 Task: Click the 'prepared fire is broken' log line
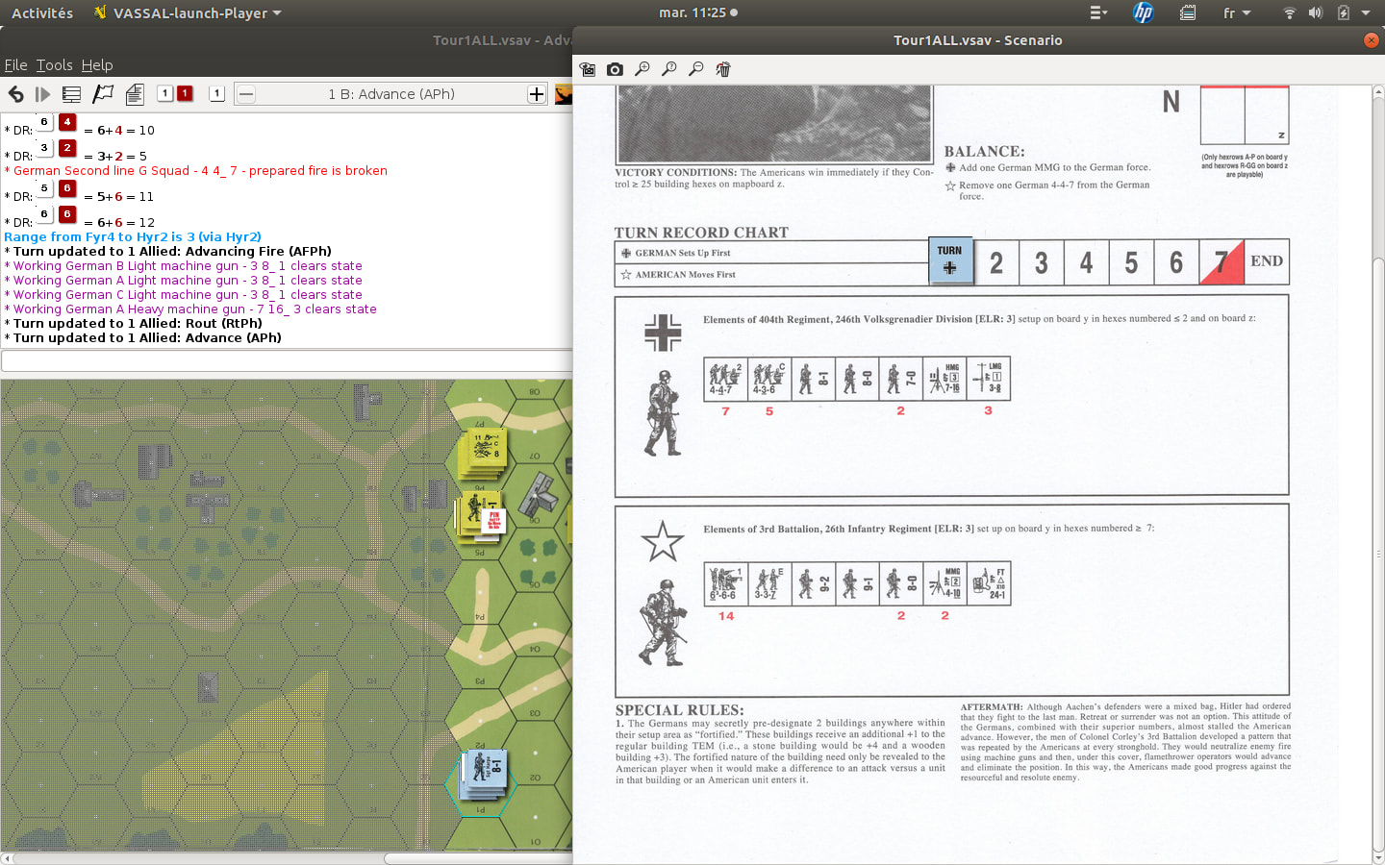tap(196, 170)
